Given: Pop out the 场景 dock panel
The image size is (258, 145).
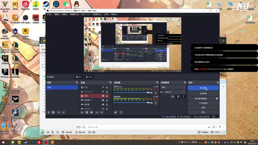Looking at the screenshot, I should (77, 82).
